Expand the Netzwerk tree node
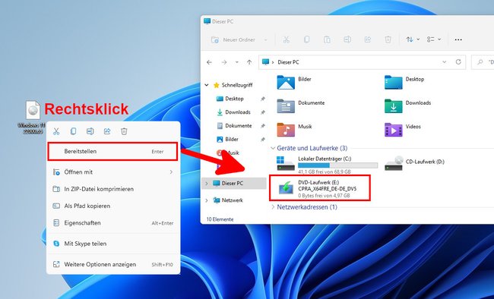The height and width of the screenshot is (299, 494). 207,200
